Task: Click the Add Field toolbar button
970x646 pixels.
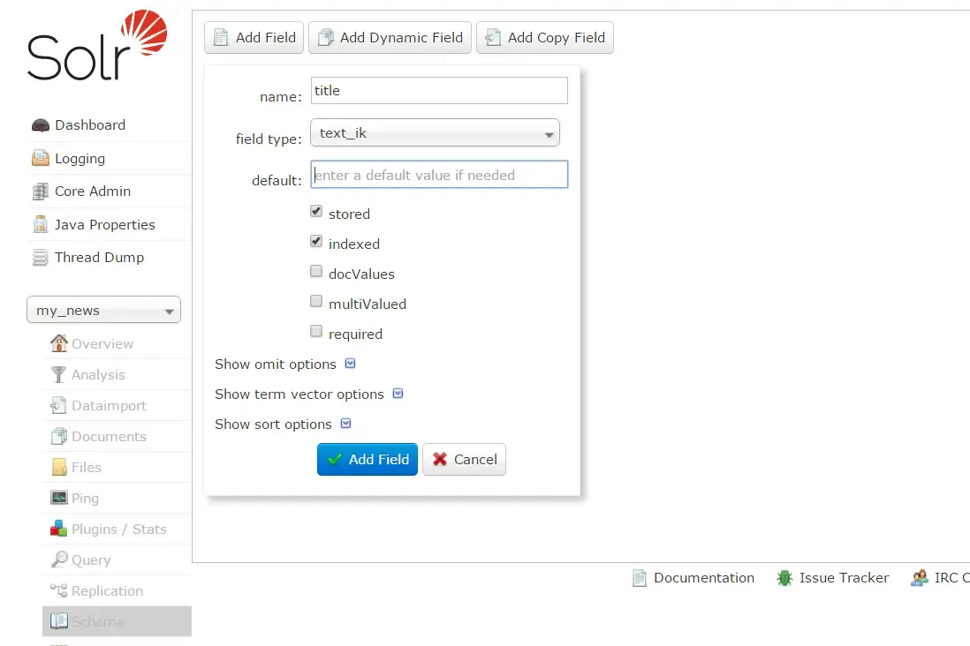Action: 254,38
